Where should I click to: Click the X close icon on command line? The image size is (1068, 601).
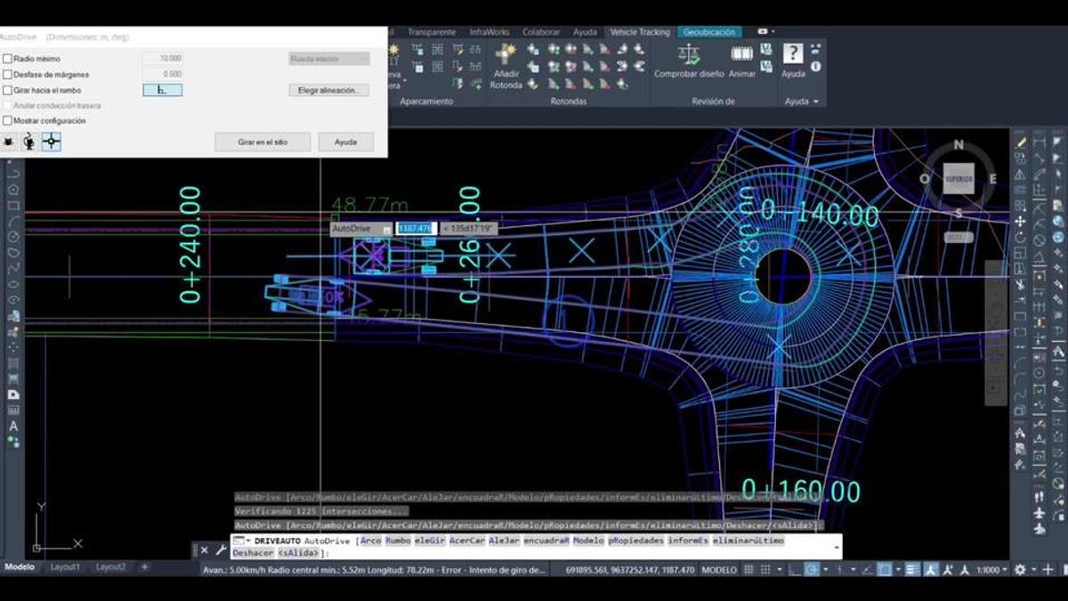pos(204,550)
